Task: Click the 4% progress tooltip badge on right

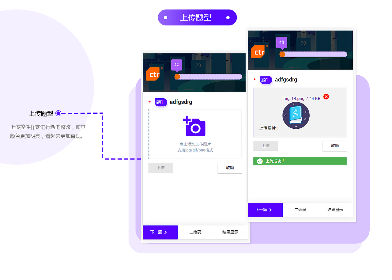Action: [x=281, y=43]
